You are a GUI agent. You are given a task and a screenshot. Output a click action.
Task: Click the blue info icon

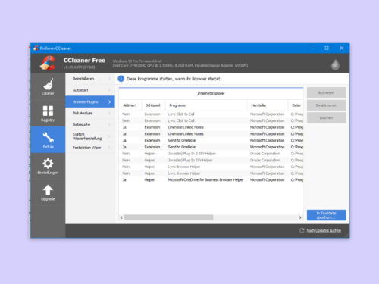pos(121,79)
